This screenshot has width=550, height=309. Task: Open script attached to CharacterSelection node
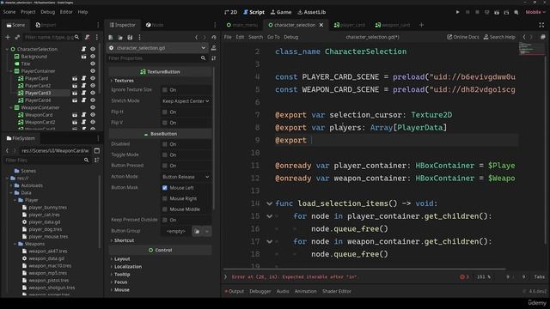pyautogui.click(x=84, y=49)
